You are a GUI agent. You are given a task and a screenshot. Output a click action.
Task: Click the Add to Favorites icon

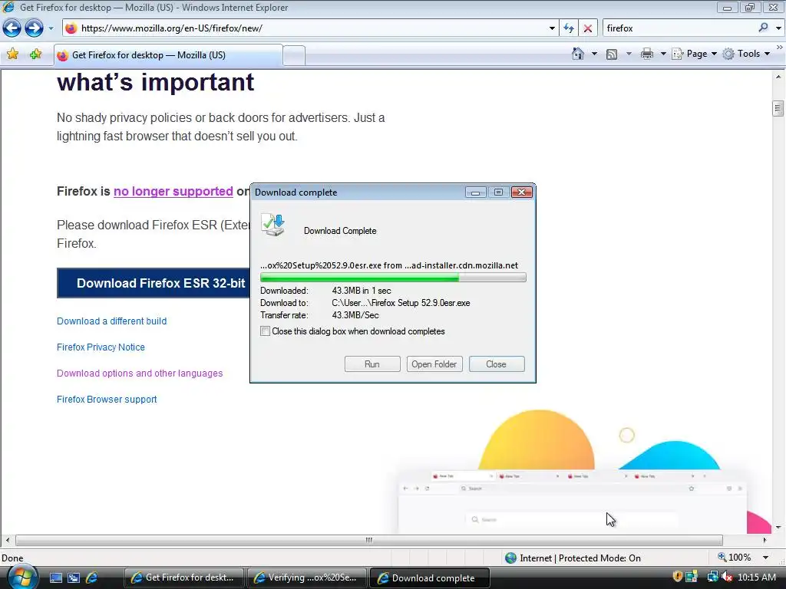coord(35,54)
